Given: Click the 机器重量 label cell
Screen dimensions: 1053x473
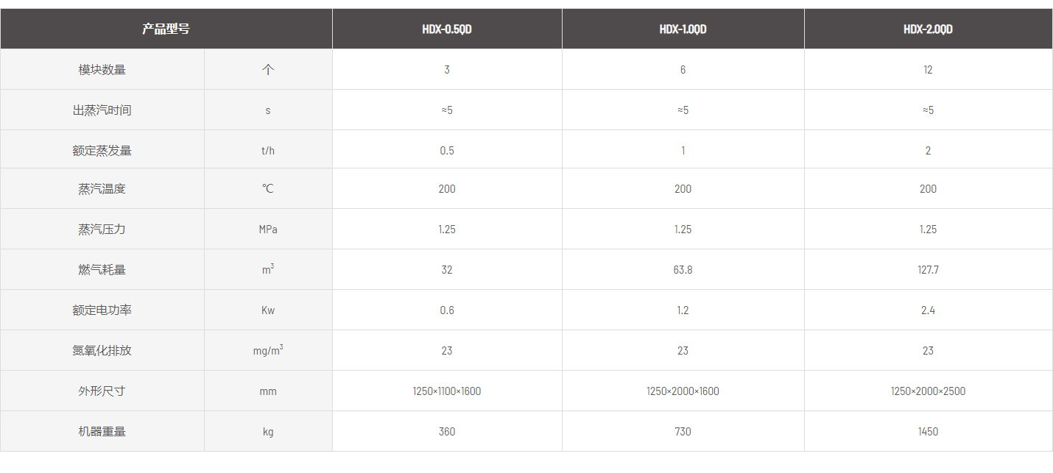Looking at the screenshot, I should point(102,432).
